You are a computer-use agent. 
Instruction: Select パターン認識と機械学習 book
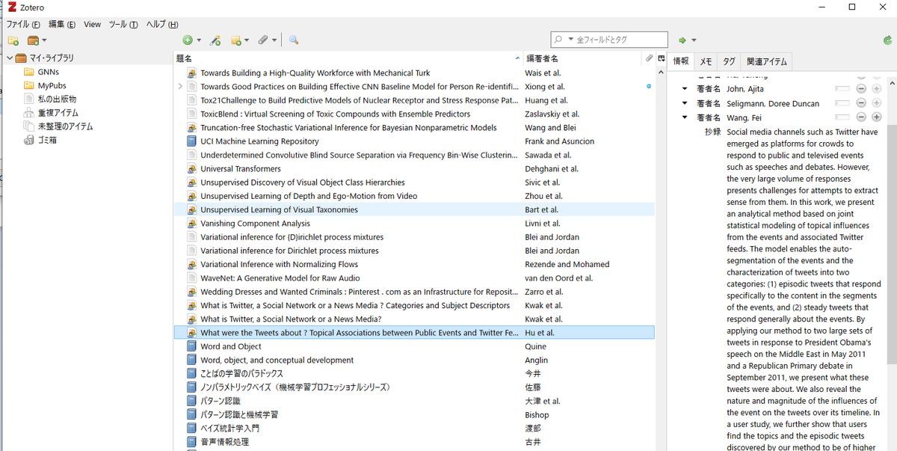(414, 414)
